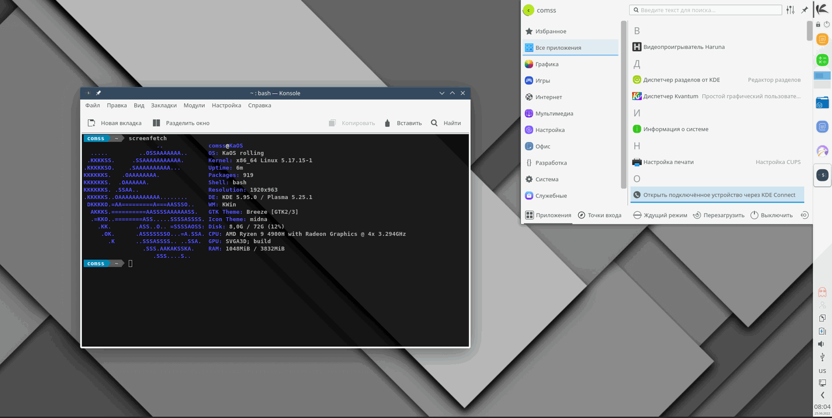Select the Мультимедиа category
This screenshot has height=418, width=832.
click(x=571, y=114)
